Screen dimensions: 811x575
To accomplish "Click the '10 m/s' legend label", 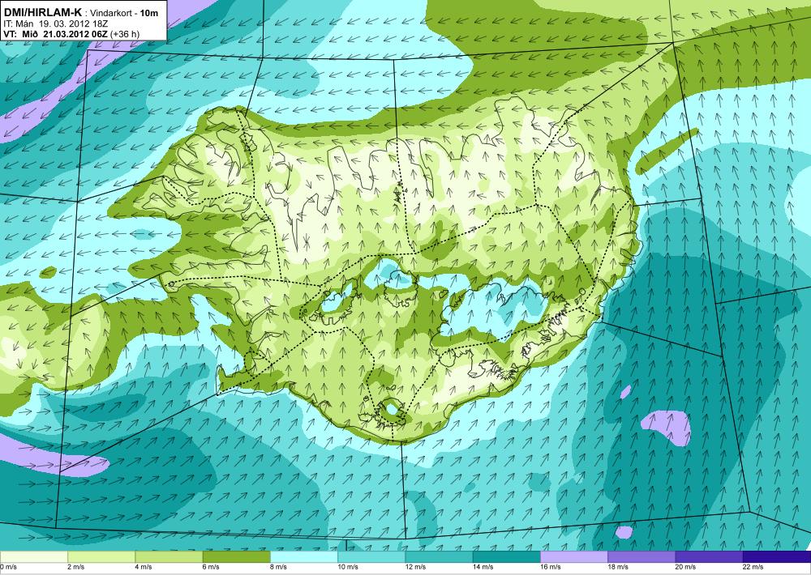I will point(348,567).
